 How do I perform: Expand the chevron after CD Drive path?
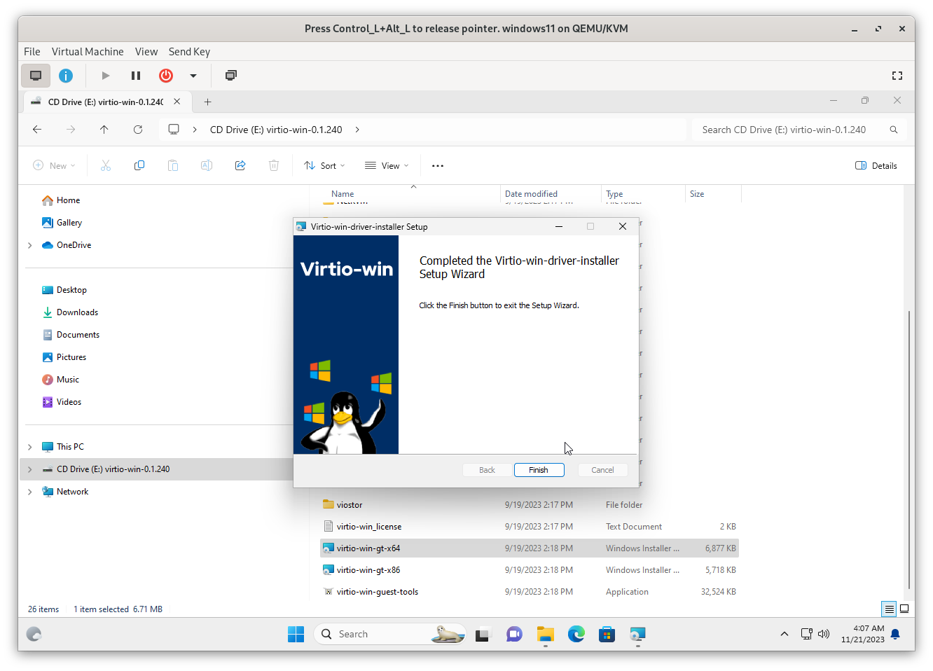coord(357,130)
